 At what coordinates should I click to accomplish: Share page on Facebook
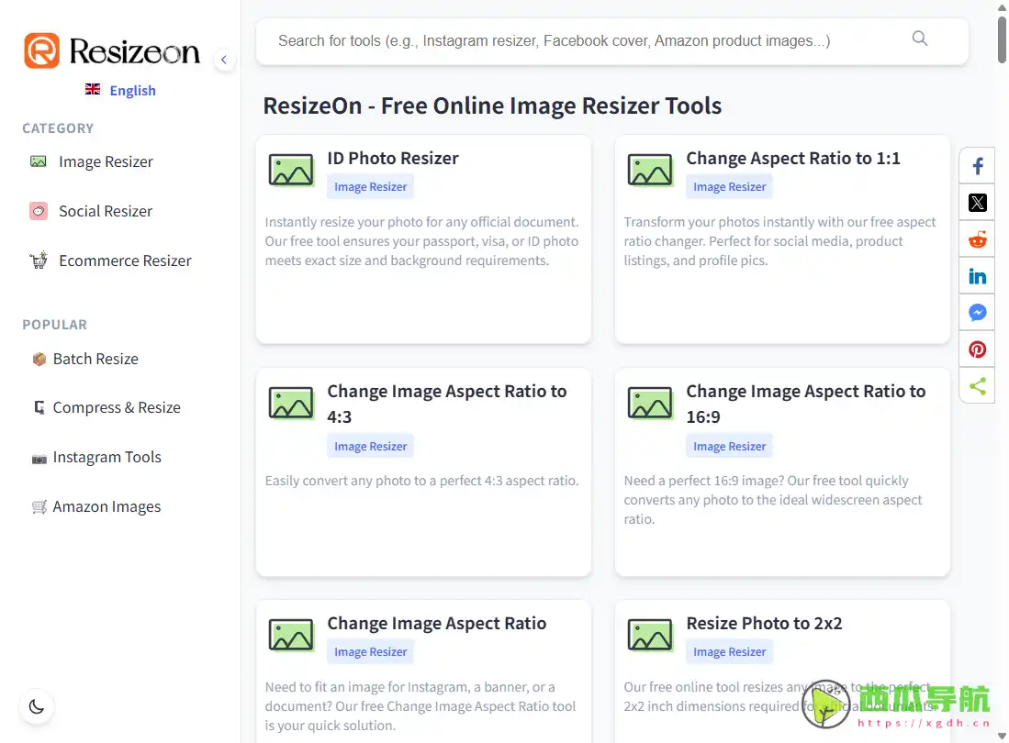[978, 166]
